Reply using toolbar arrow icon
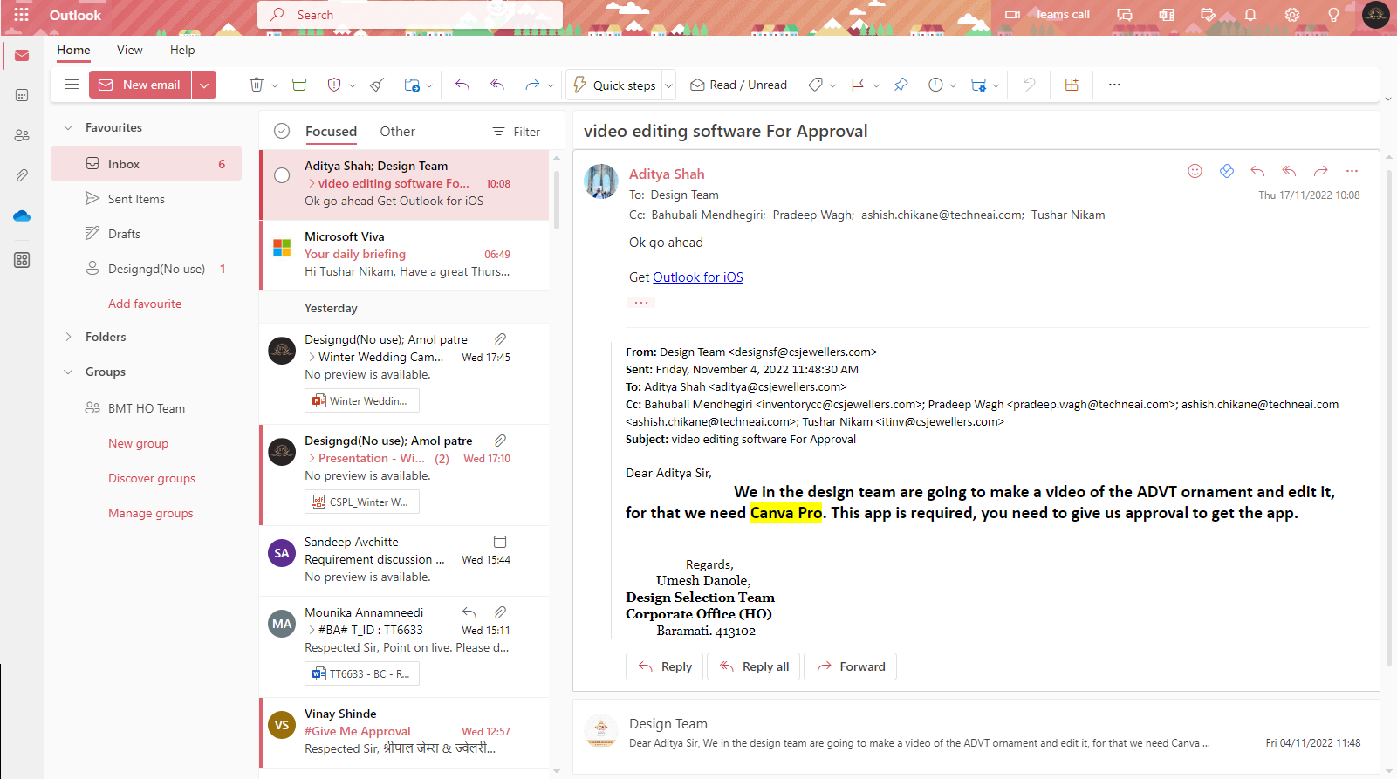This screenshot has height=779, width=1397. coord(462,85)
